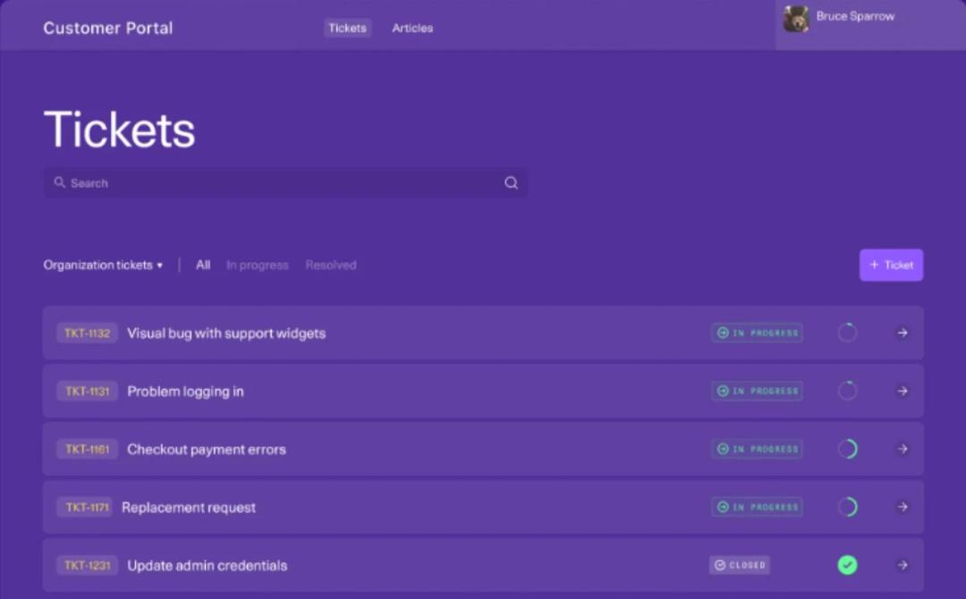Filter tickets by In progress
Viewport: 966px width, 599px height.
click(x=257, y=266)
